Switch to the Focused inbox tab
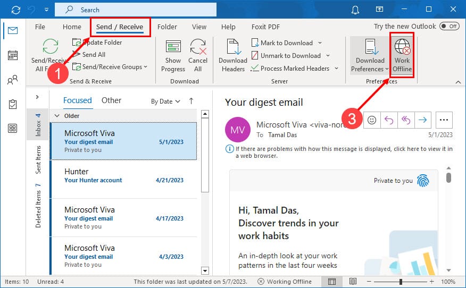Viewport: 466px width, 288px height. (x=77, y=100)
